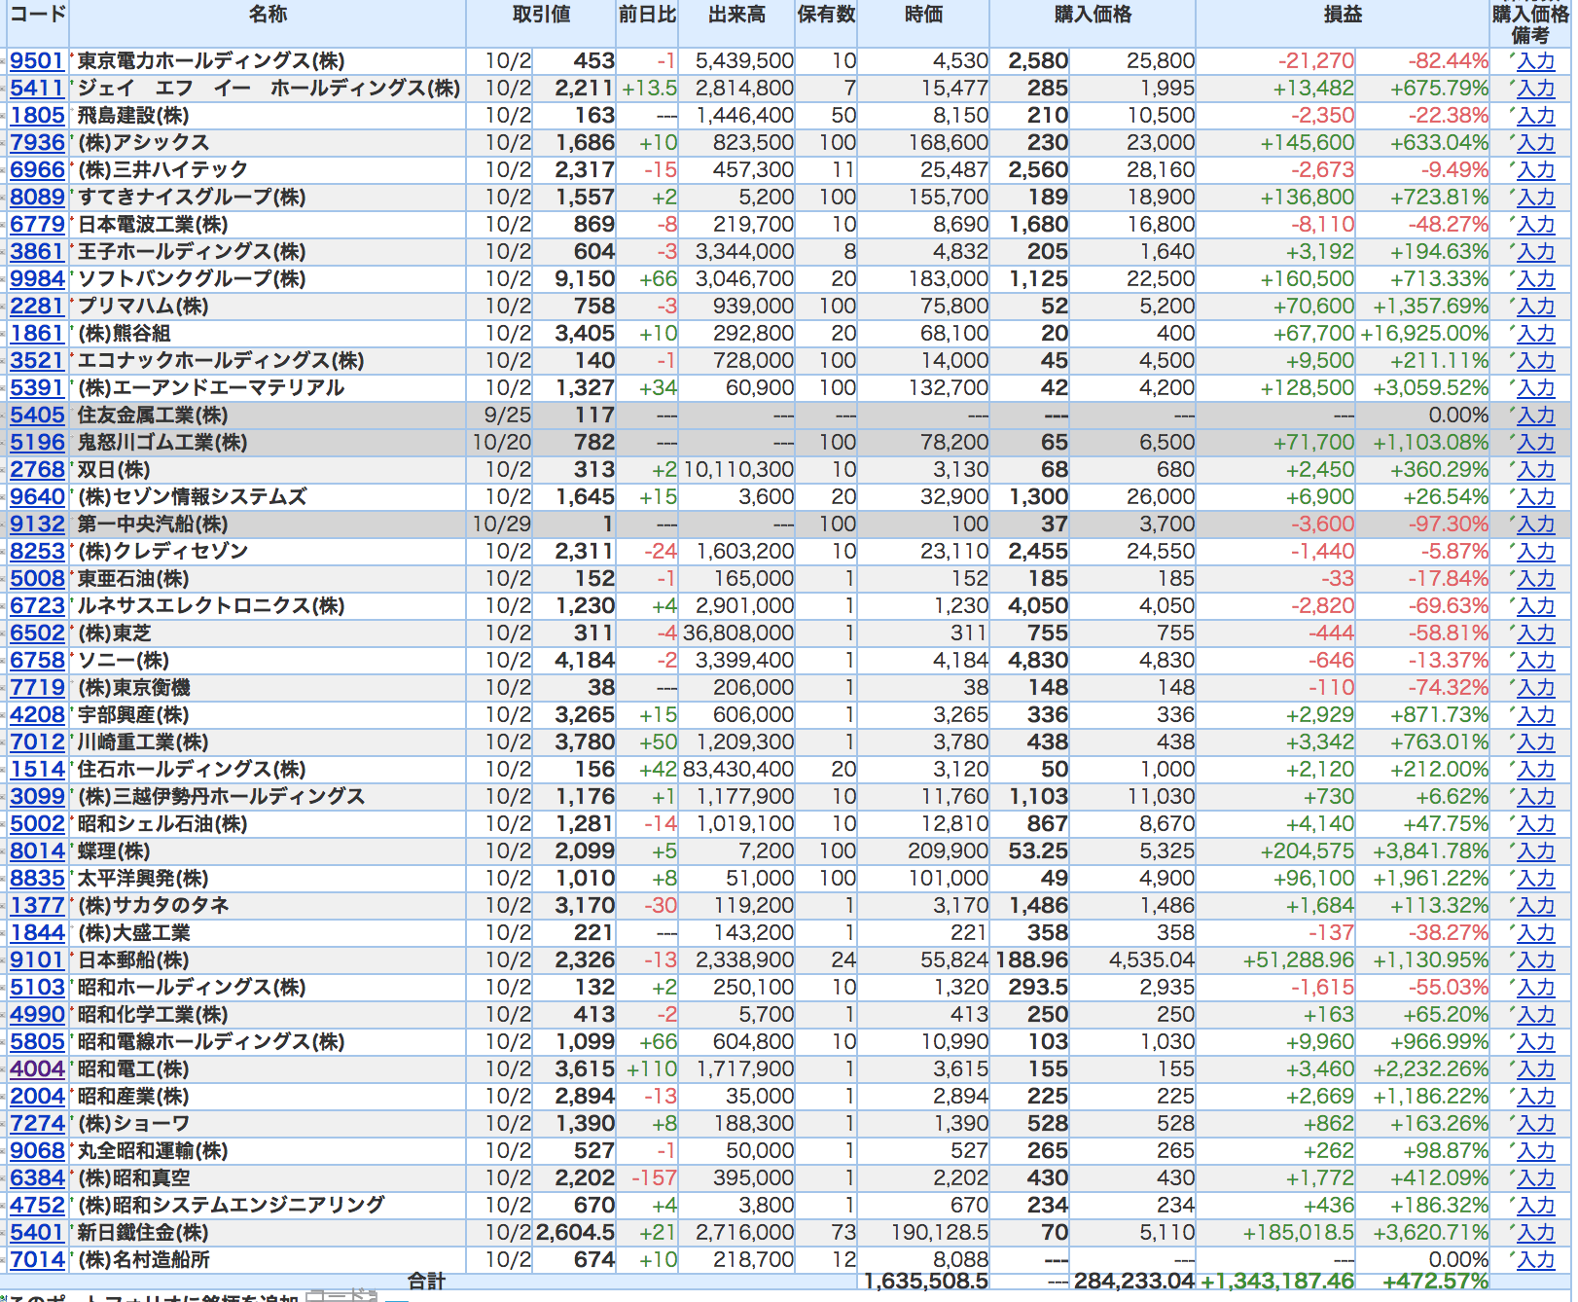
Task: Click the 前日比 column header
Action: click(x=647, y=14)
